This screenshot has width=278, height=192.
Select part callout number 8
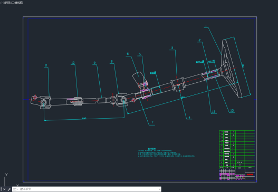111,62
